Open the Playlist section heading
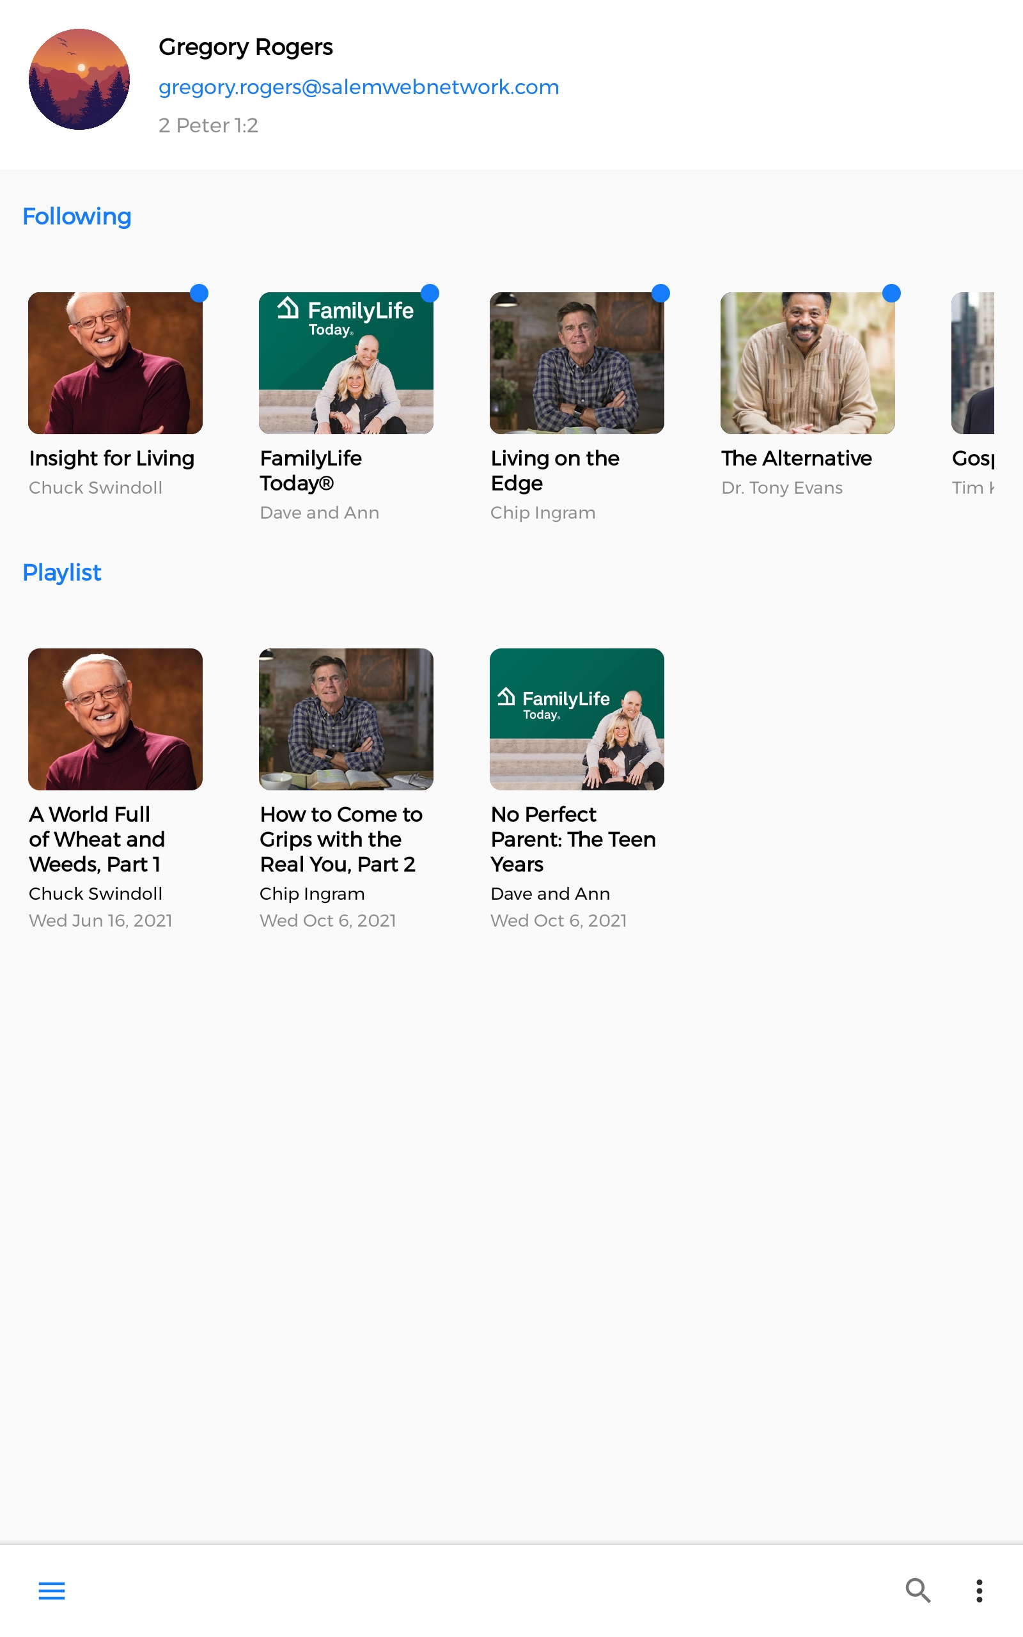 [x=61, y=572]
